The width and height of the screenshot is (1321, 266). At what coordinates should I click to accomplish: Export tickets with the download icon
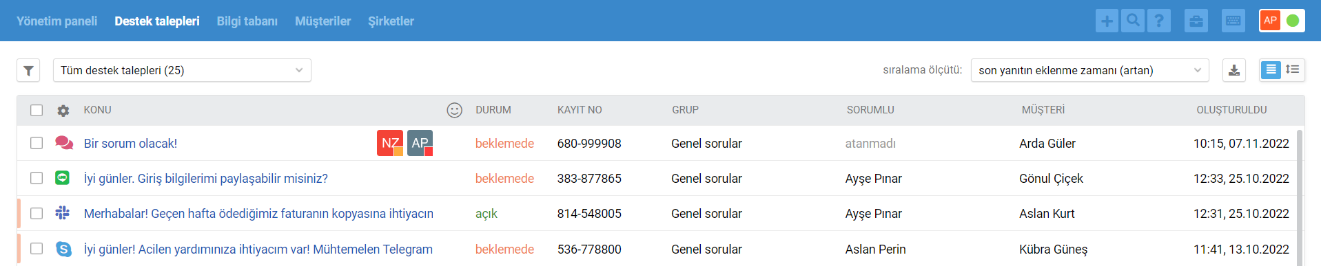pos(1234,70)
